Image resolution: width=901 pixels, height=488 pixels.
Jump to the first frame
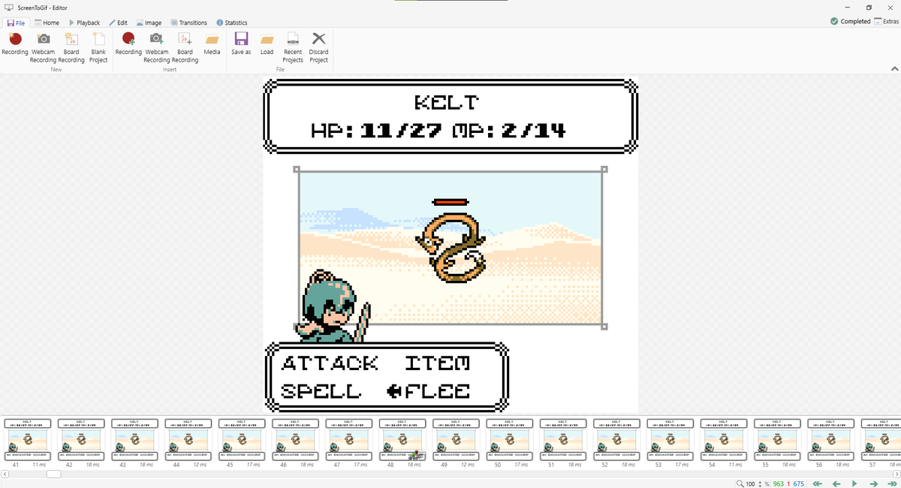(818, 483)
